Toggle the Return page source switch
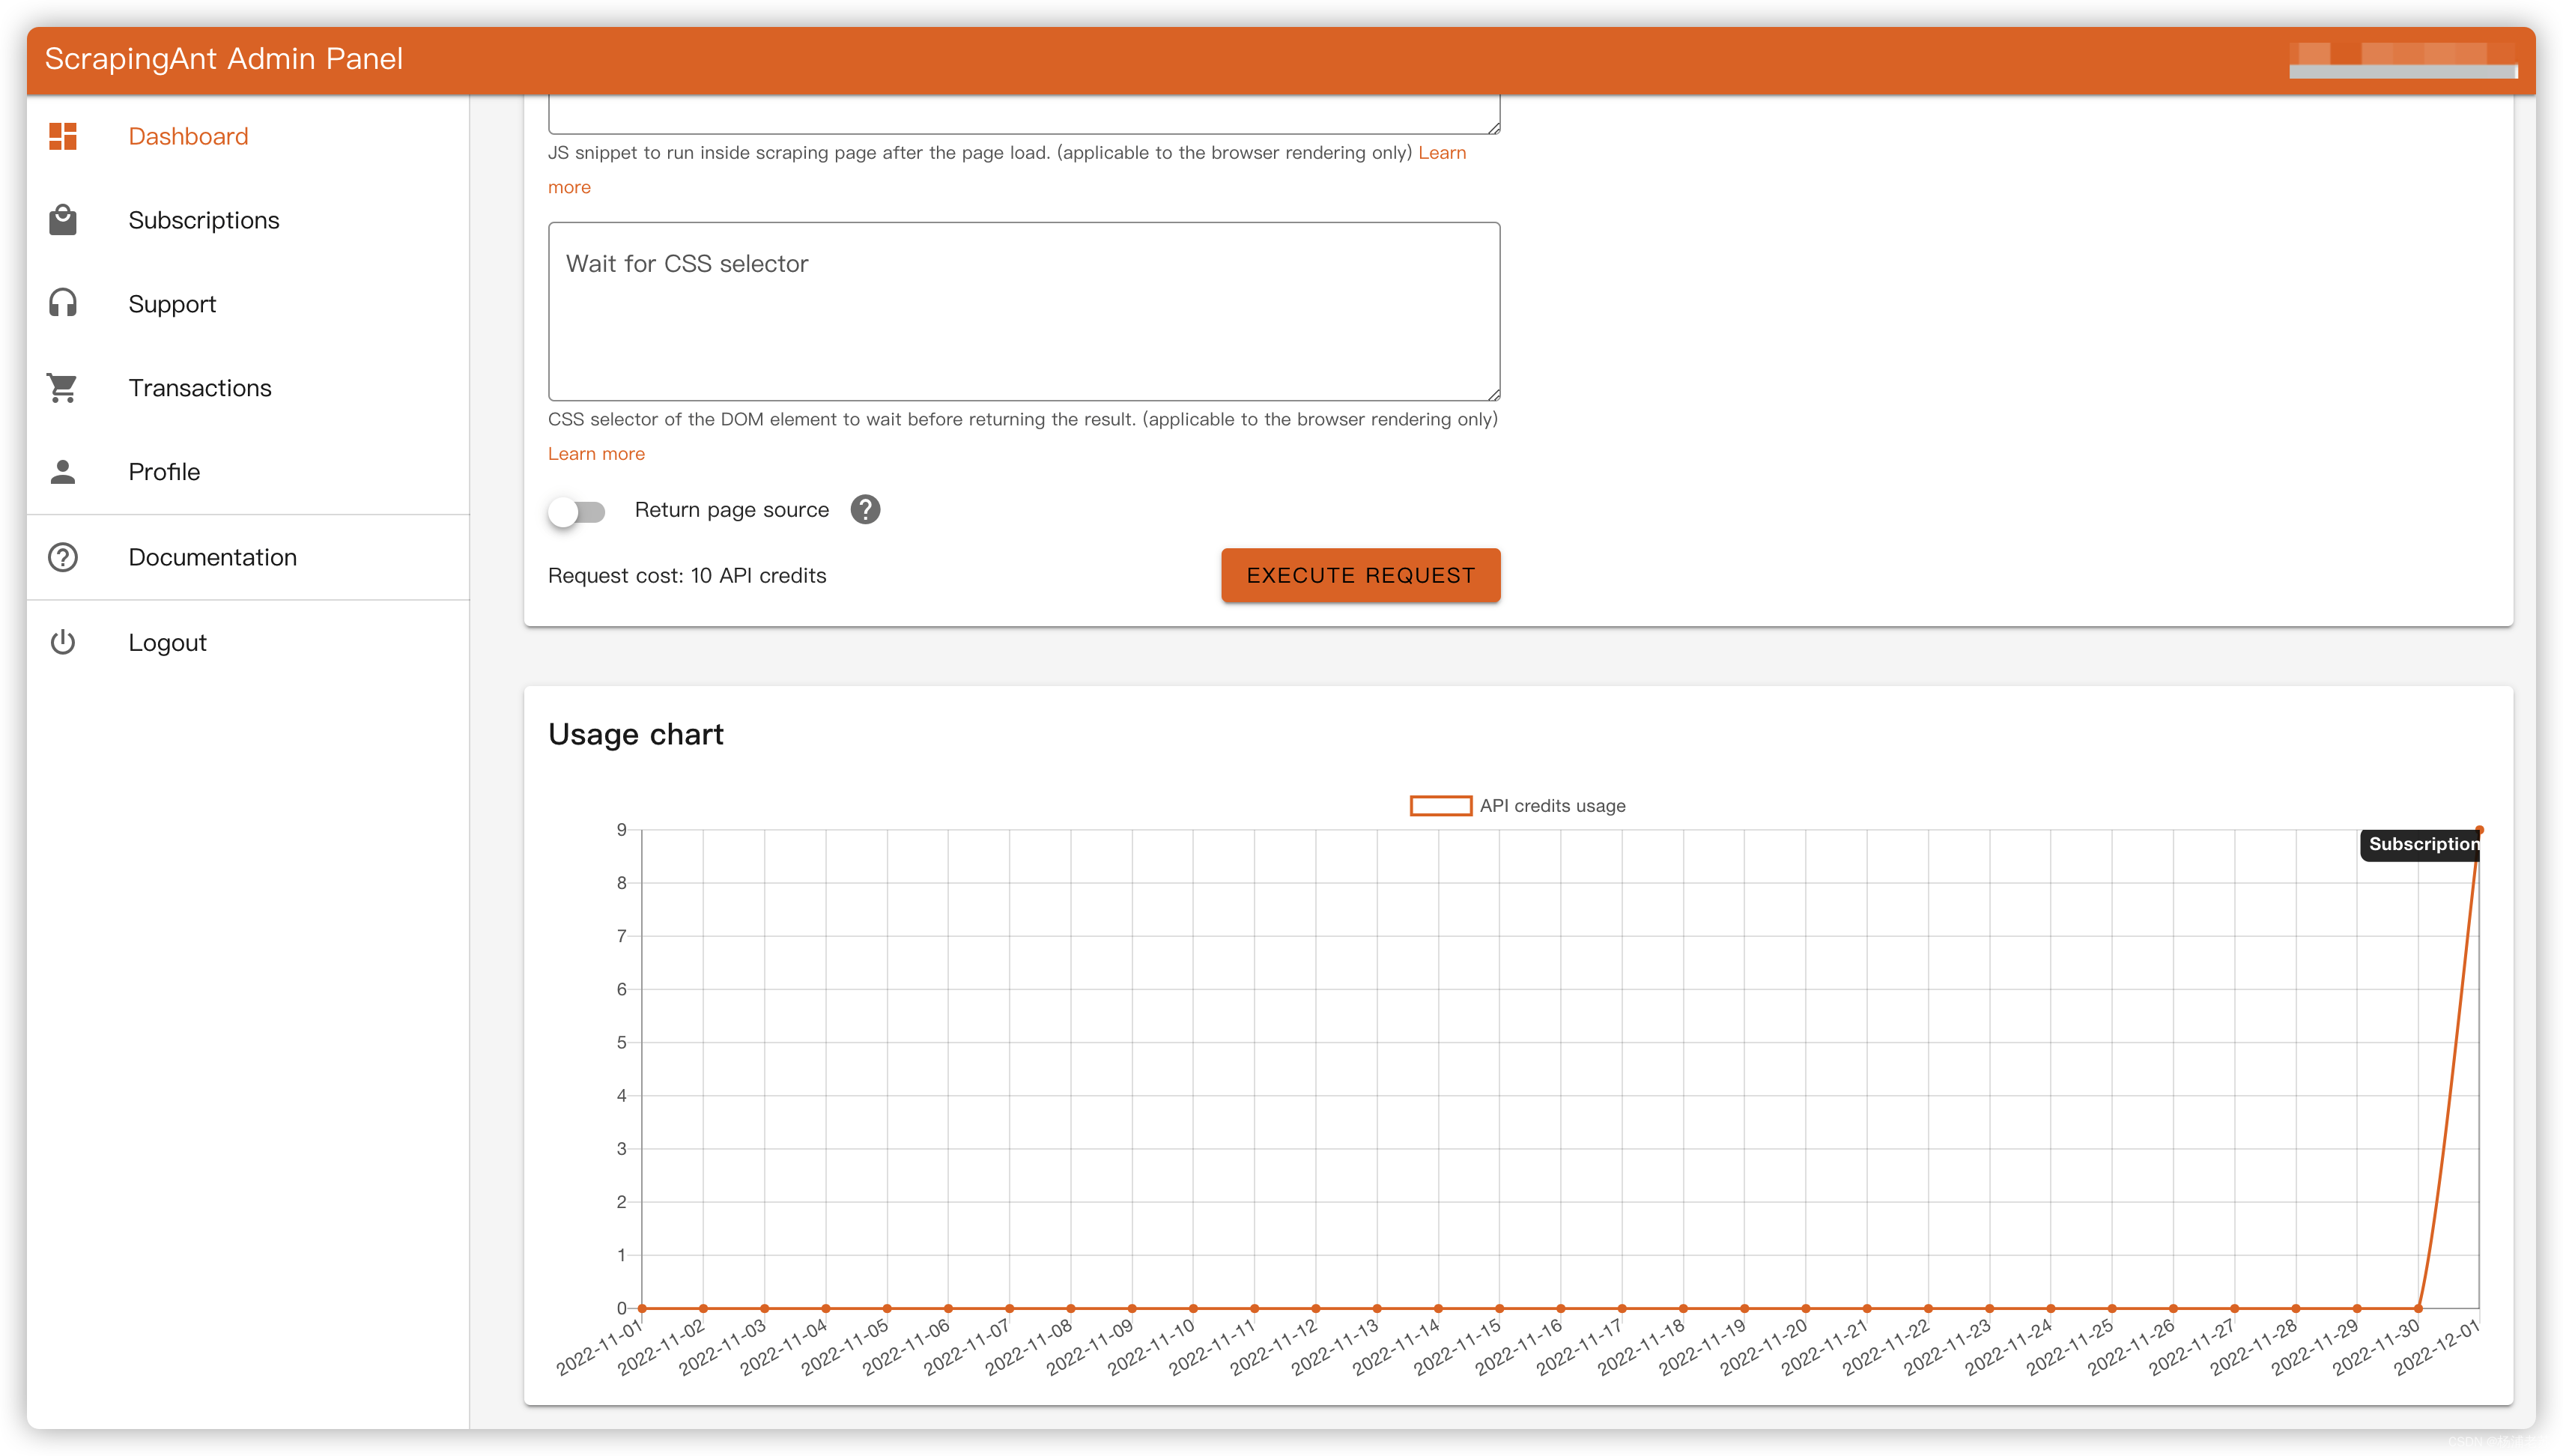 pos(577,512)
